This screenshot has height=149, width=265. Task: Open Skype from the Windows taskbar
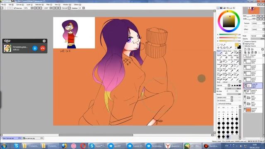click(16, 146)
